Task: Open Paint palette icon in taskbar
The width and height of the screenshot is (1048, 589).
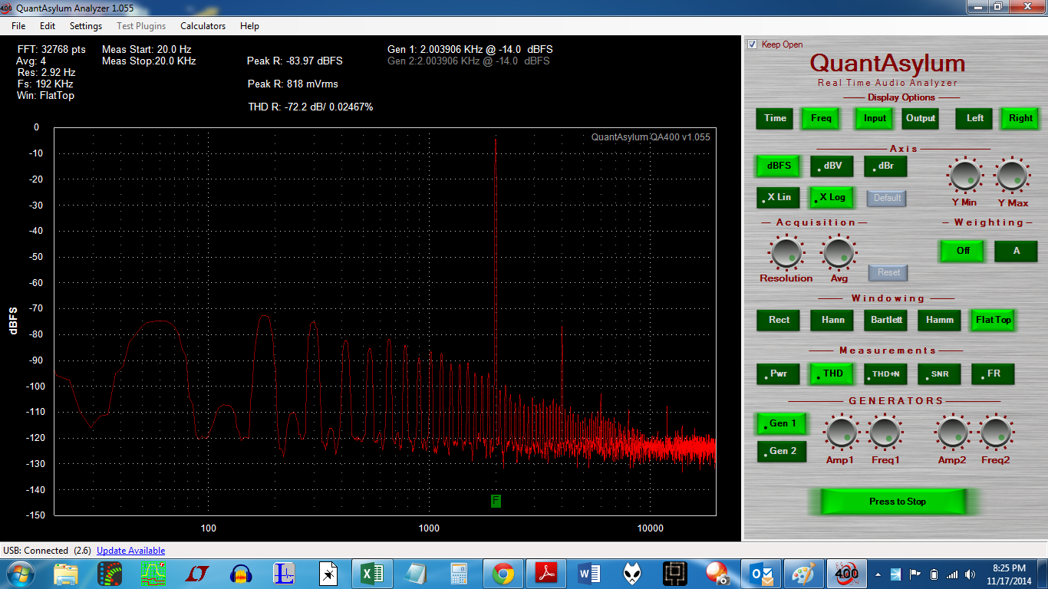Action: pyautogui.click(x=804, y=574)
